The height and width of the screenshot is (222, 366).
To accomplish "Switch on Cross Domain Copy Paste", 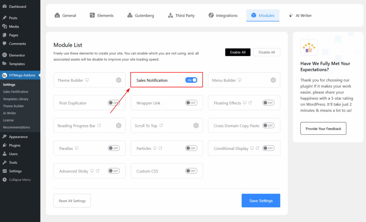I will coord(268,125).
